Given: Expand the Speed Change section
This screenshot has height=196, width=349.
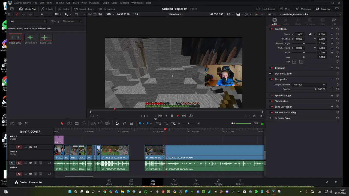Looking at the screenshot, I should click(x=283, y=96).
